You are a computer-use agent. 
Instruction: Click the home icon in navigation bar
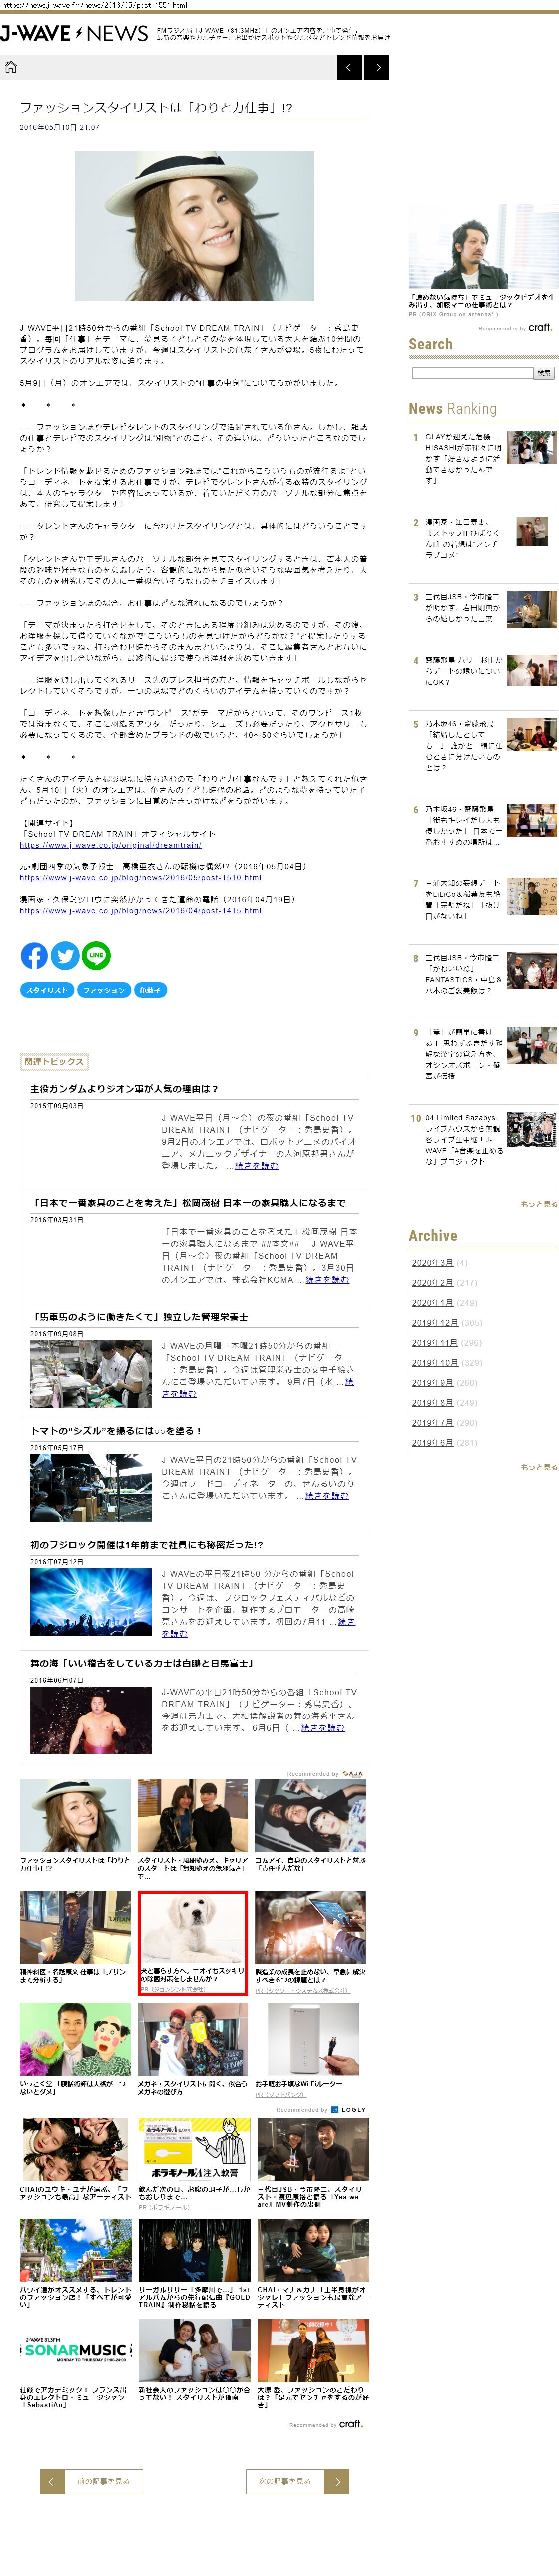[11, 67]
